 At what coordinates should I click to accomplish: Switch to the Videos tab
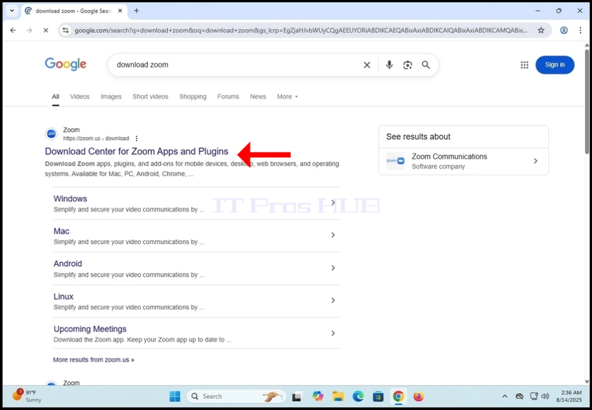pos(79,97)
